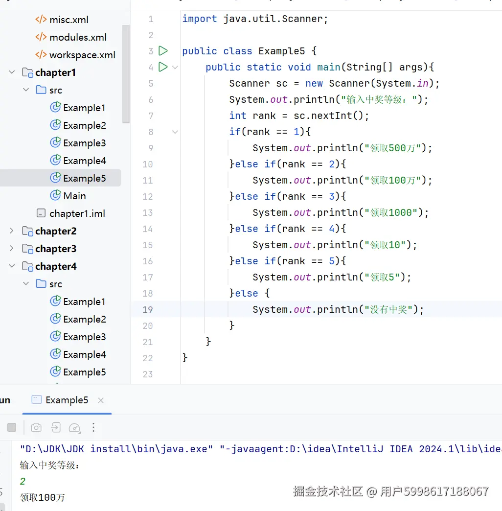Viewport: 502px width, 511px height.
Task: Stop the running Example5 process
Action: point(12,427)
